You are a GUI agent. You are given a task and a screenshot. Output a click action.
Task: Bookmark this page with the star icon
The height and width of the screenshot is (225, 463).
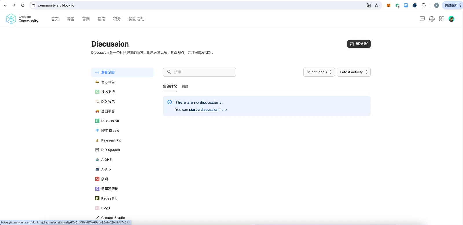376,5
